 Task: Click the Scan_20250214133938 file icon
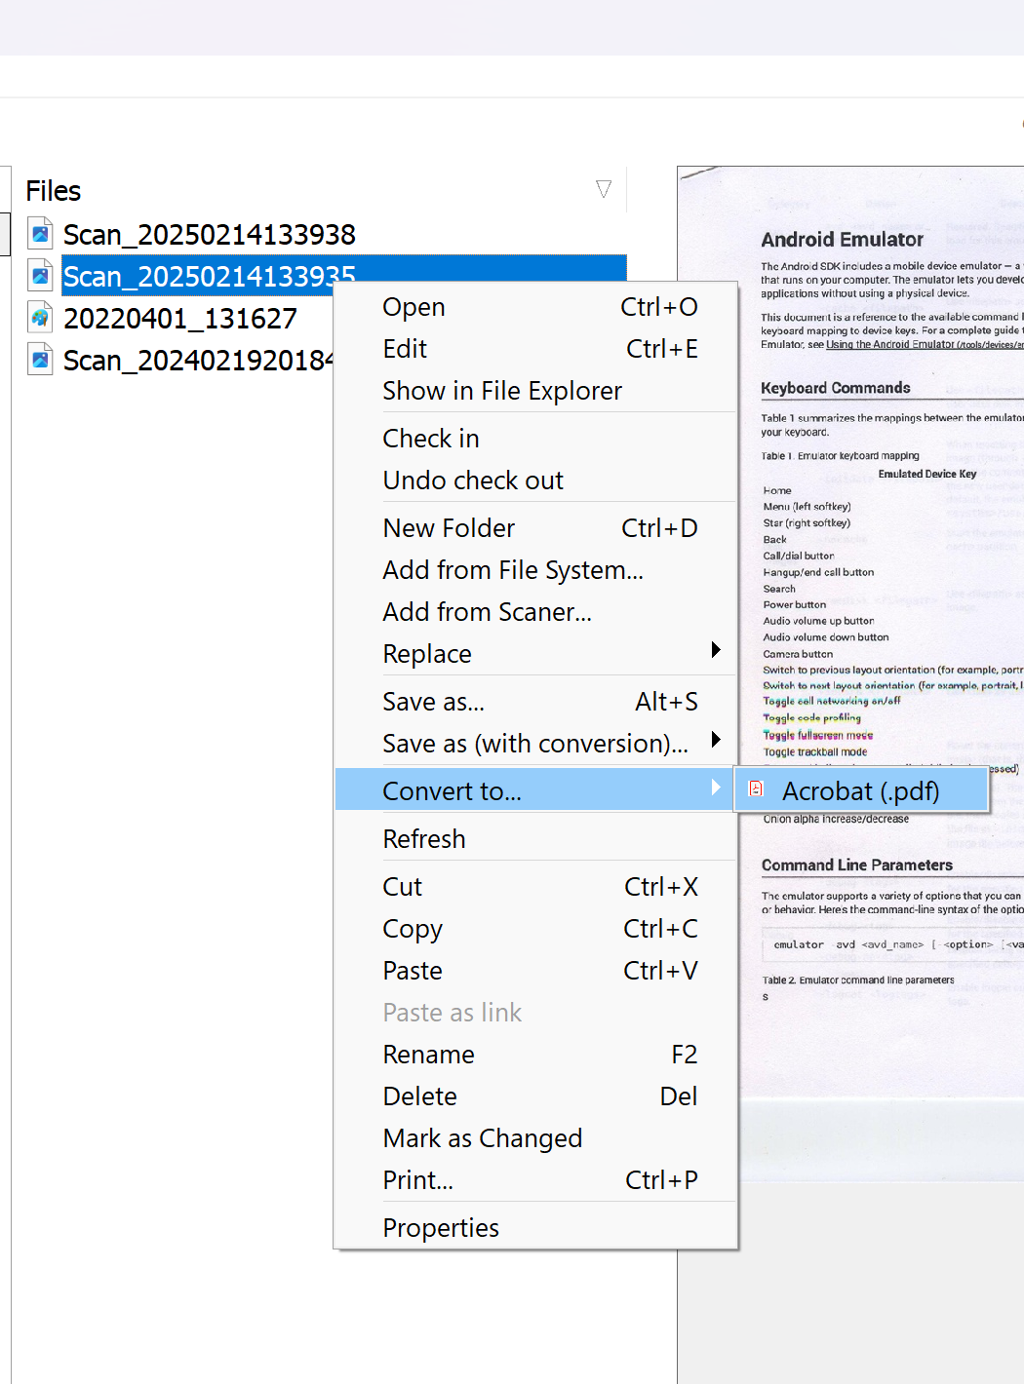tap(40, 234)
